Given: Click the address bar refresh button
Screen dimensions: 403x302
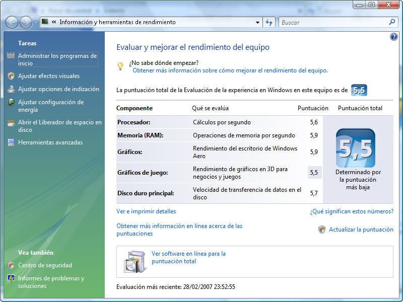Looking at the screenshot, I should tap(269, 23).
